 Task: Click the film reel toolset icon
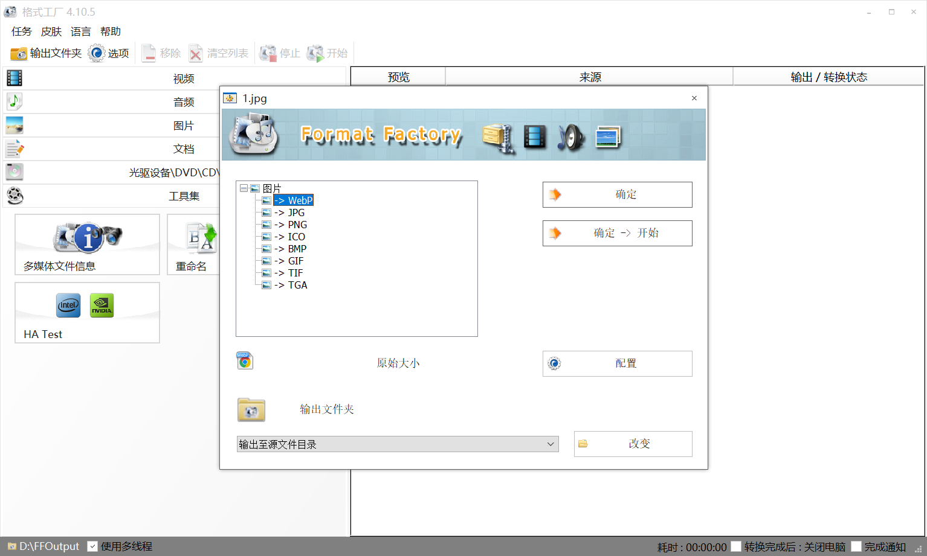pos(15,196)
